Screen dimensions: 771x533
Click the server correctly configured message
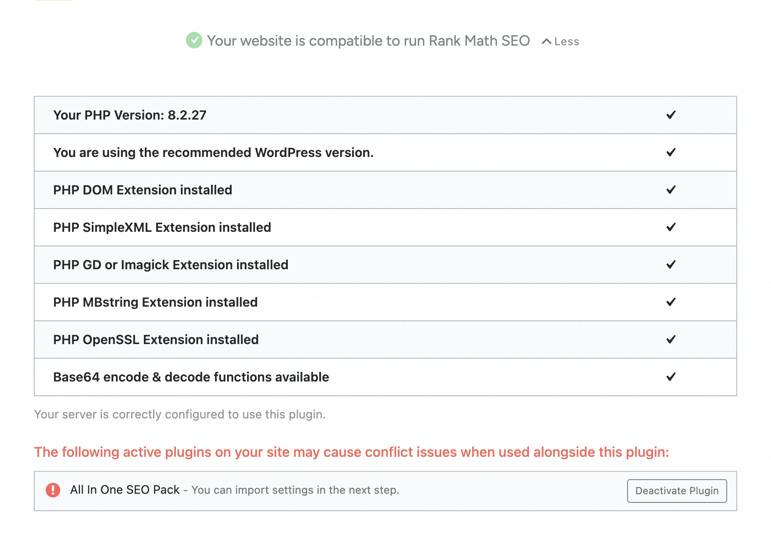click(x=180, y=414)
